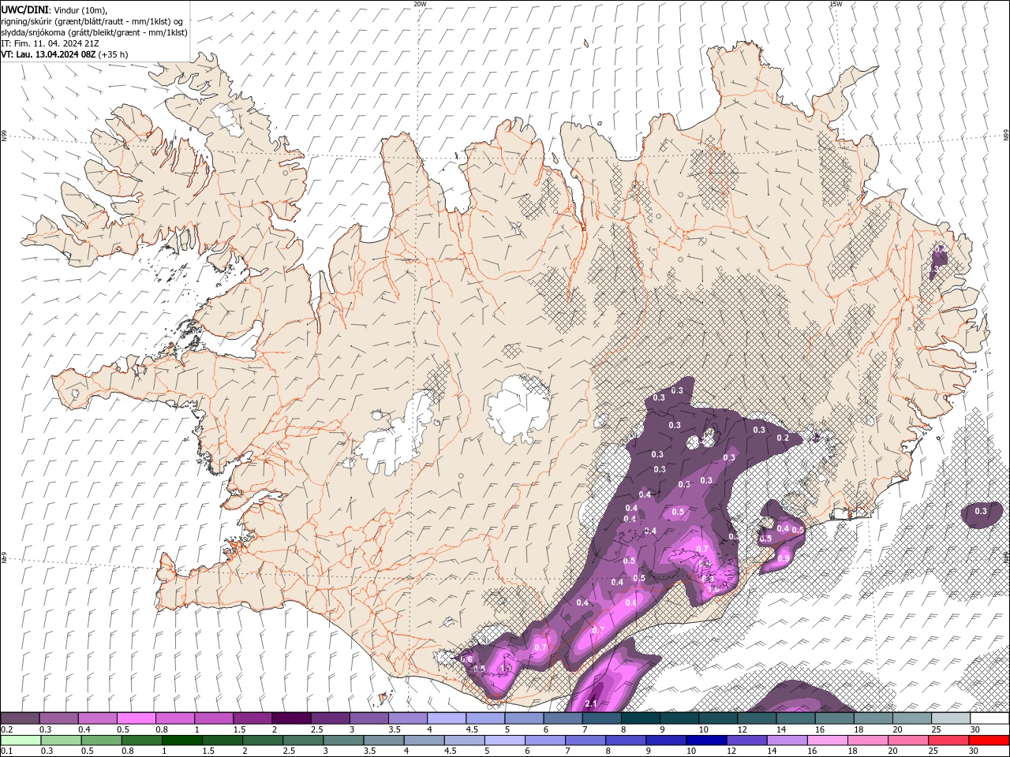Image resolution: width=1010 pixels, height=757 pixels.
Task: Click the 15W longitude label at top
Action: coord(836,4)
